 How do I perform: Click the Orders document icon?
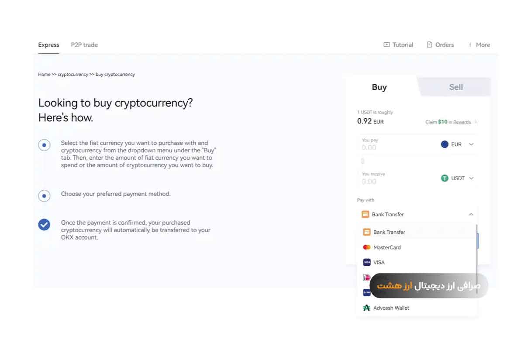coord(429,44)
